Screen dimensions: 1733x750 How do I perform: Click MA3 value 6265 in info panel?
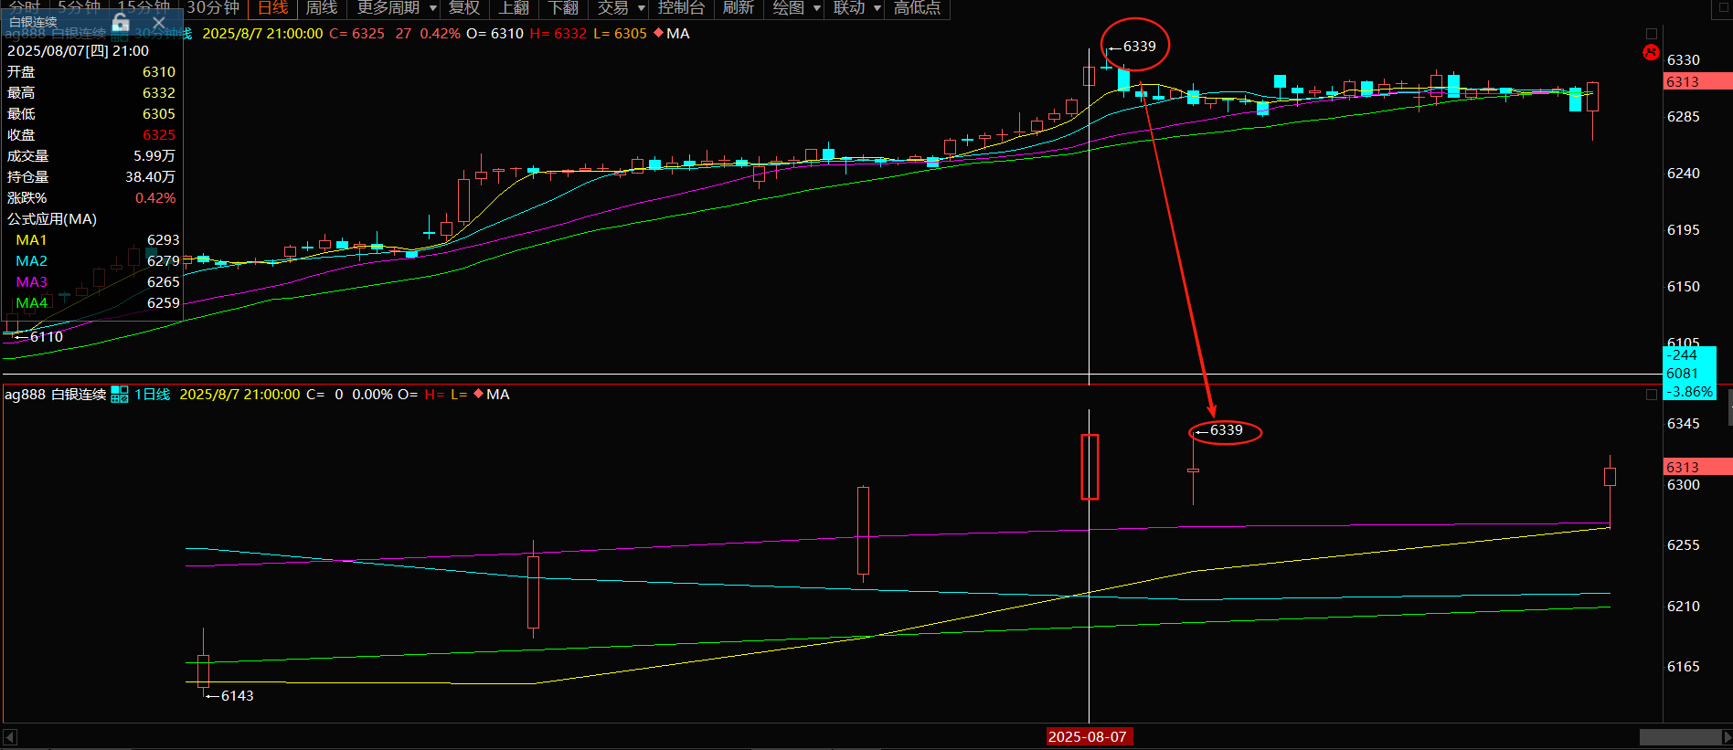coord(164,282)
